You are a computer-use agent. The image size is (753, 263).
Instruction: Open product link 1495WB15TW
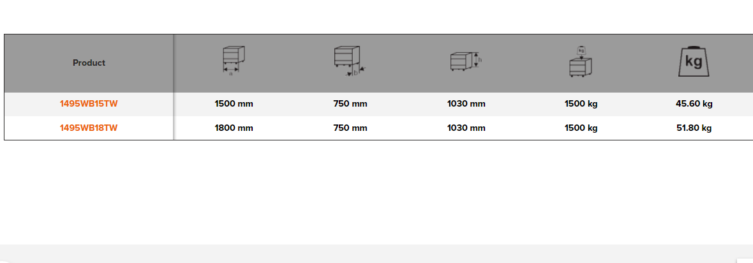point(89,104)
